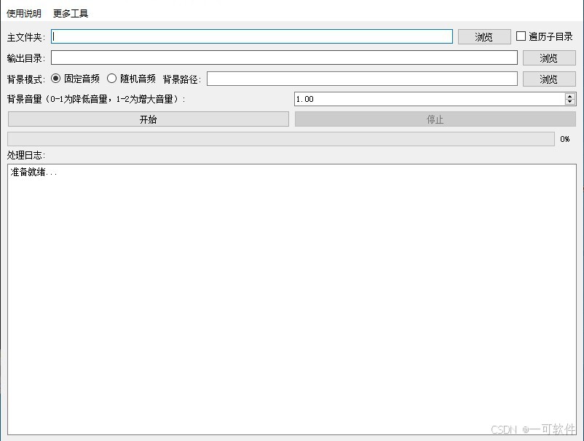Click the 背景音量 label text
This screenshot has height=441, width=584.
[95, 99]
